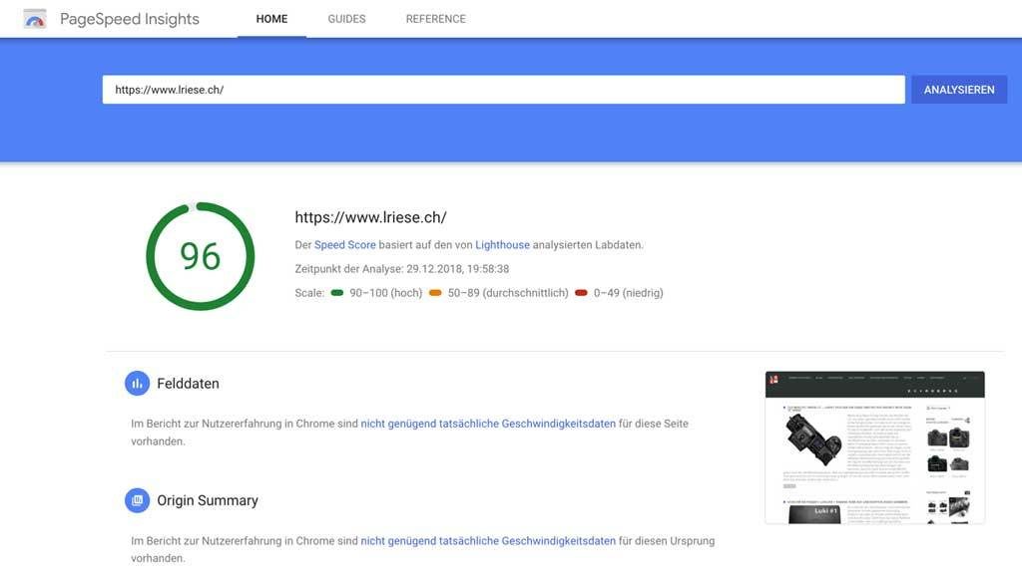Open the GUIDES tab

(x=346, y=19)
